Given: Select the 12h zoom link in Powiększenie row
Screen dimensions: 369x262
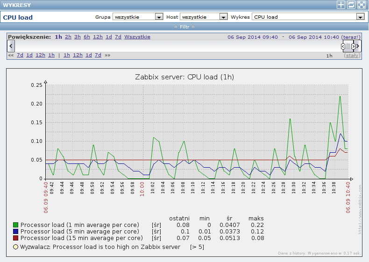Looking at the screenshot, I should tap(98, 37).
